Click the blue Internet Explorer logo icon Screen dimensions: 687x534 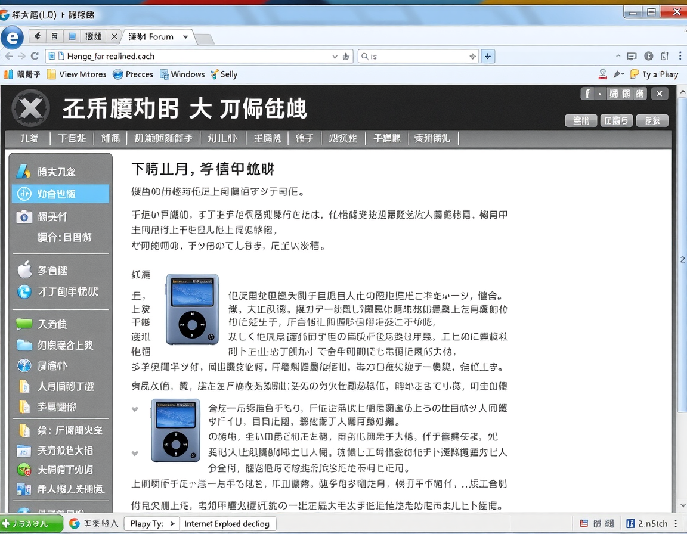coord(13,38)
